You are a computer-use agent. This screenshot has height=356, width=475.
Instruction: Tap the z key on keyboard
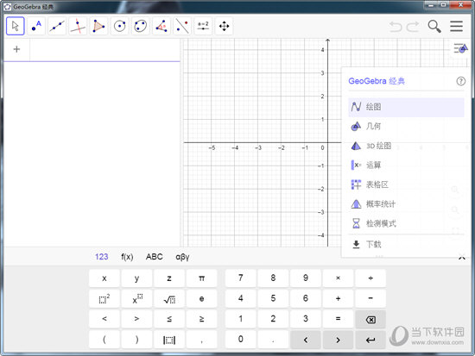[169, 278]
